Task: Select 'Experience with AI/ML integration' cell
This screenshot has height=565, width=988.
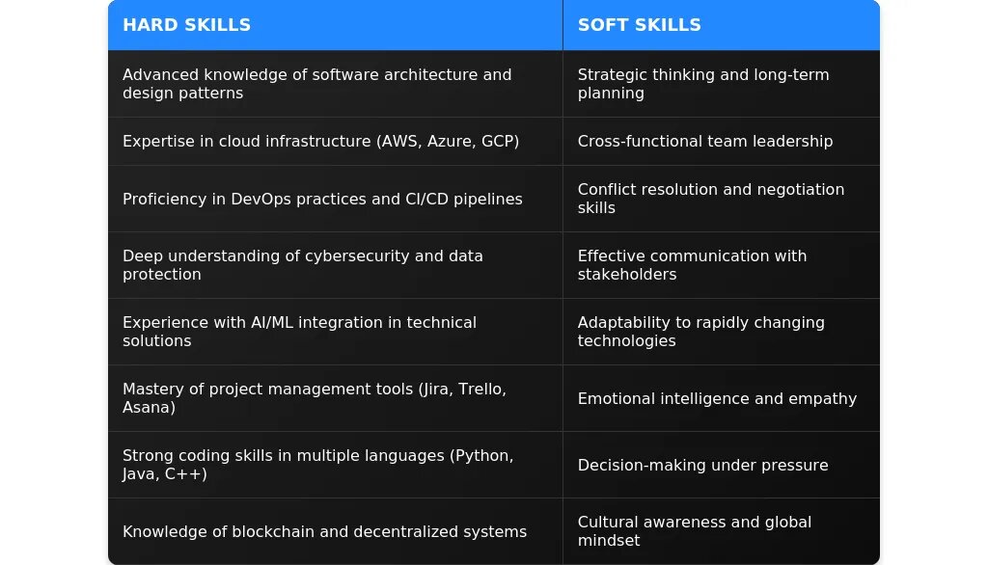Action: (x=335, y=332)
